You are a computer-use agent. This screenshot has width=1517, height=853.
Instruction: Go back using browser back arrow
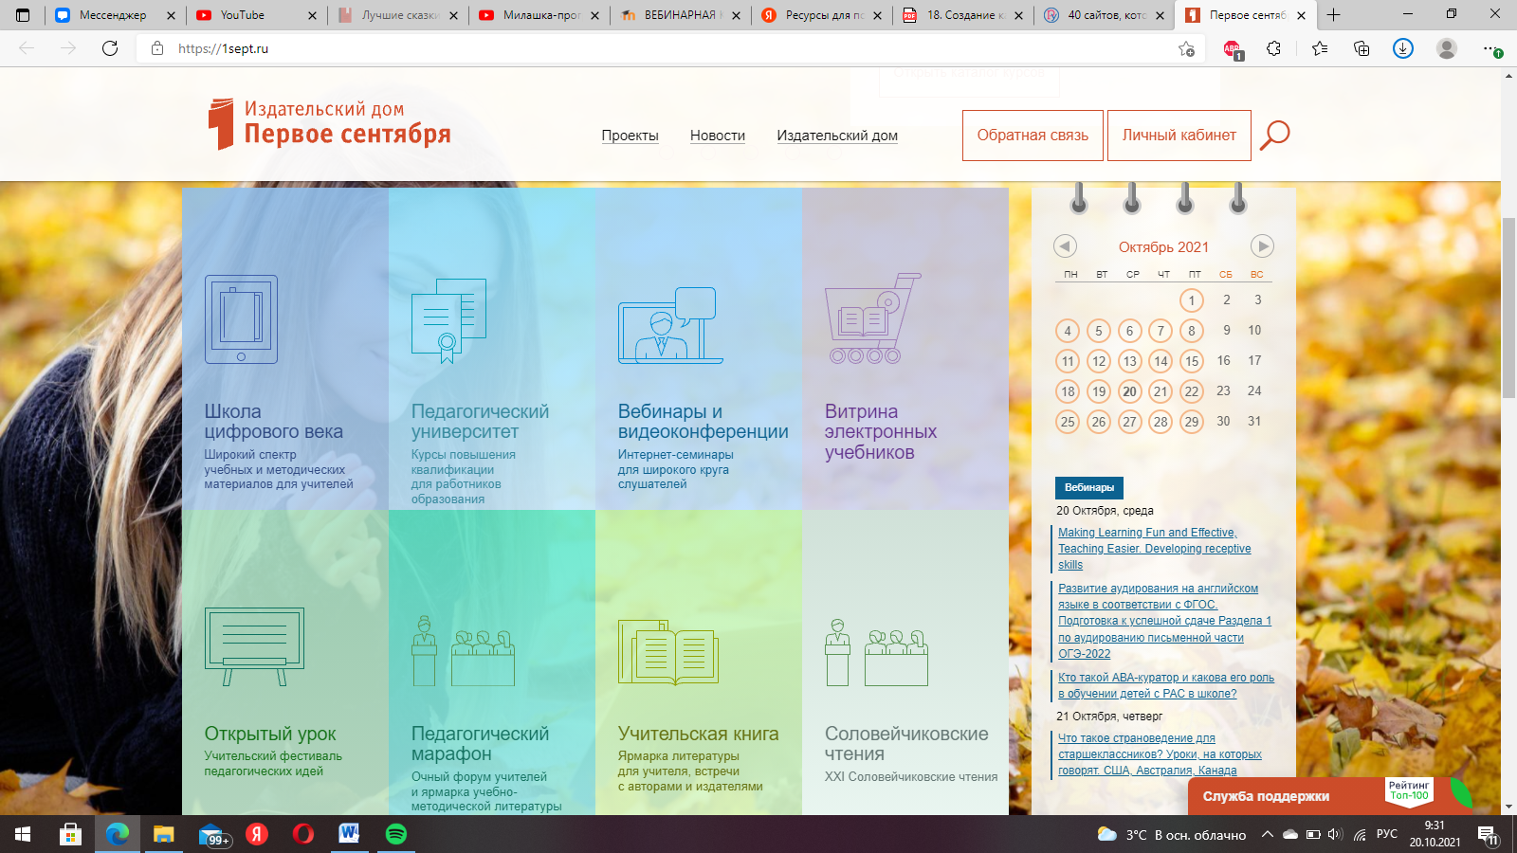coord(27,48)
